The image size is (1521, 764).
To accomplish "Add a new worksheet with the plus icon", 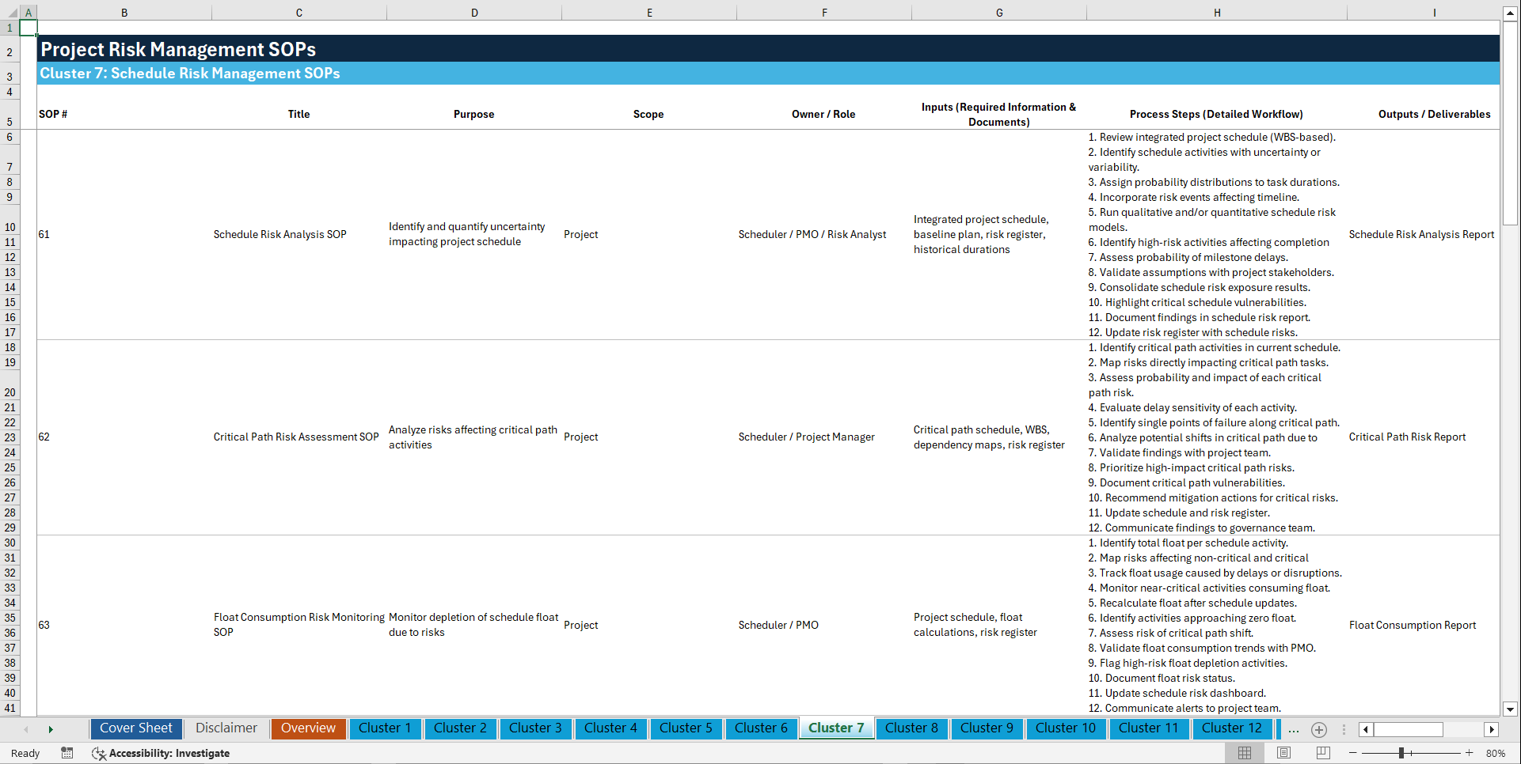I will click(1318, 729).
